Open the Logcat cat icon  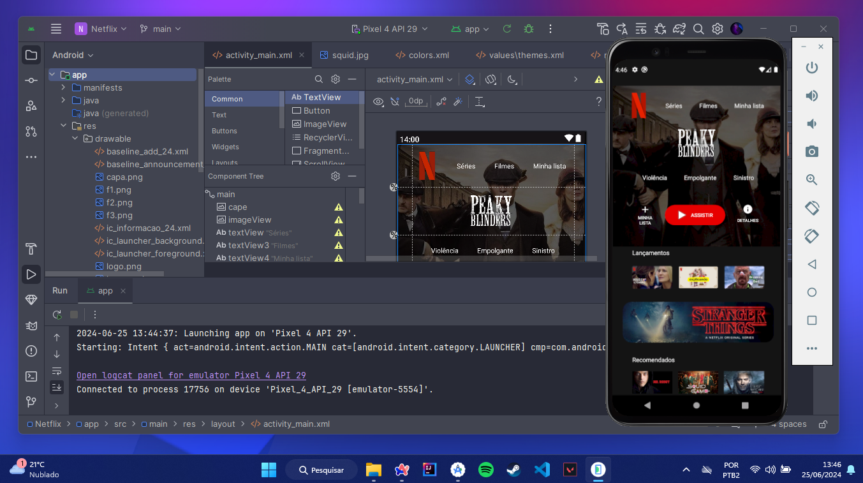coord(31,325)
